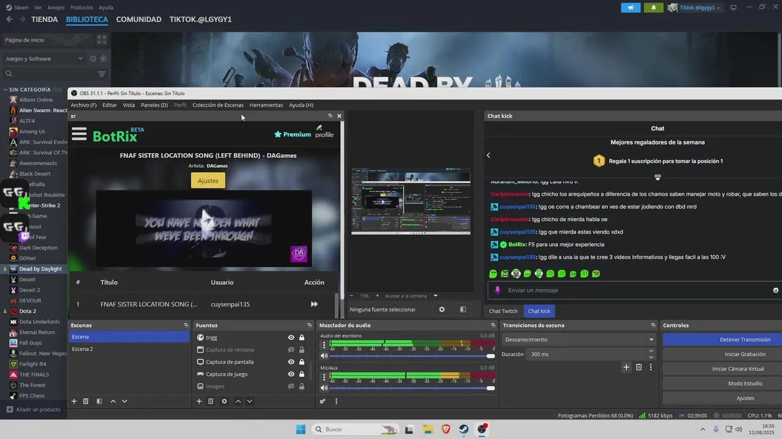Open transition properties three-dot menu

[x=651, y=367]
